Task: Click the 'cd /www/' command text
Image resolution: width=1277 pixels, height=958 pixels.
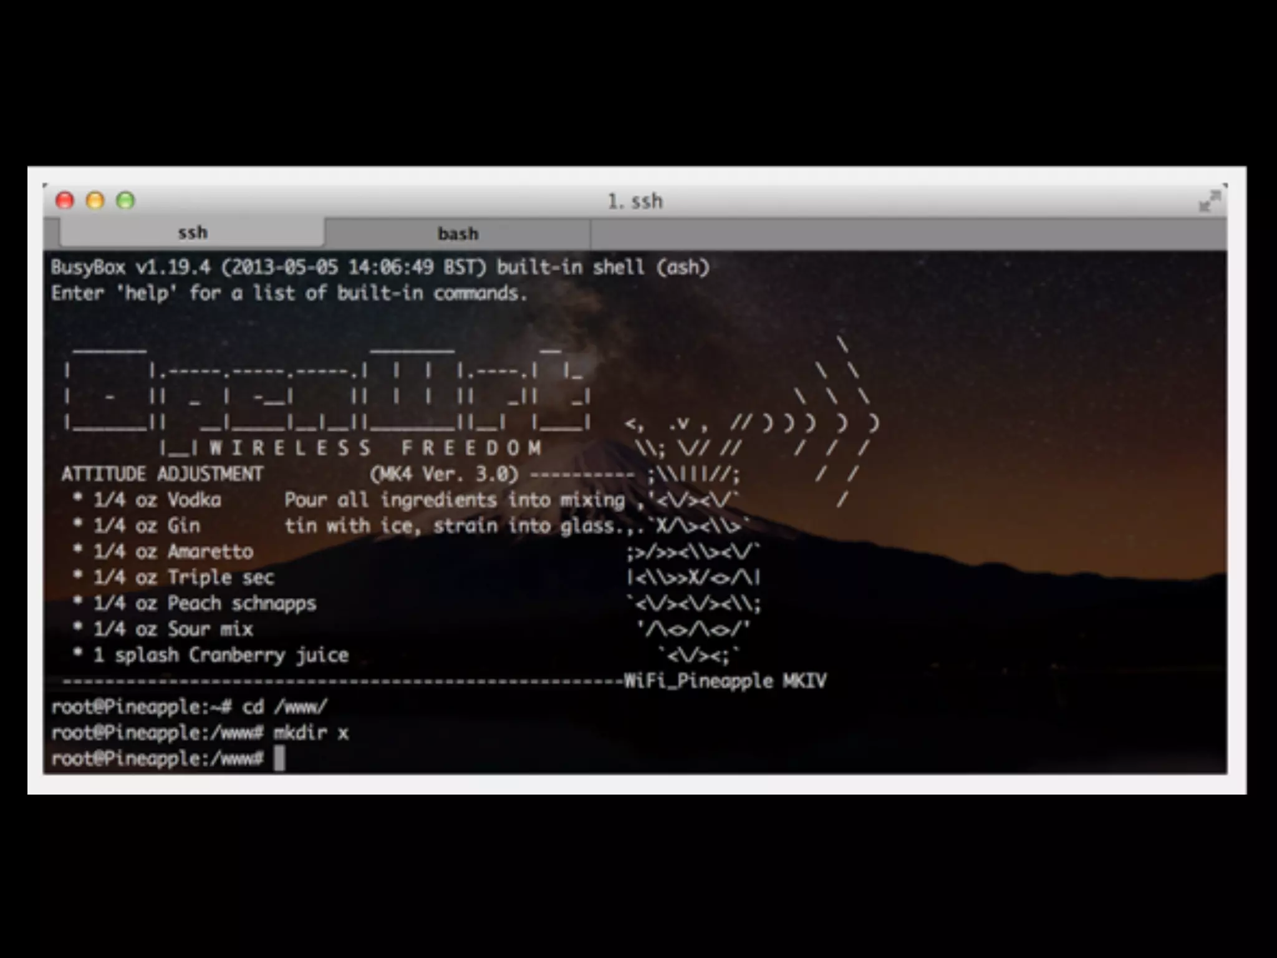Action: [284, 707]
